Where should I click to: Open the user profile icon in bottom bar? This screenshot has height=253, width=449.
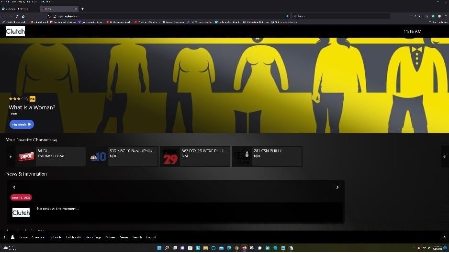click(12, 237)
